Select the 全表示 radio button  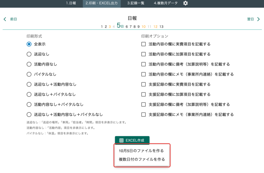point(29,44)
